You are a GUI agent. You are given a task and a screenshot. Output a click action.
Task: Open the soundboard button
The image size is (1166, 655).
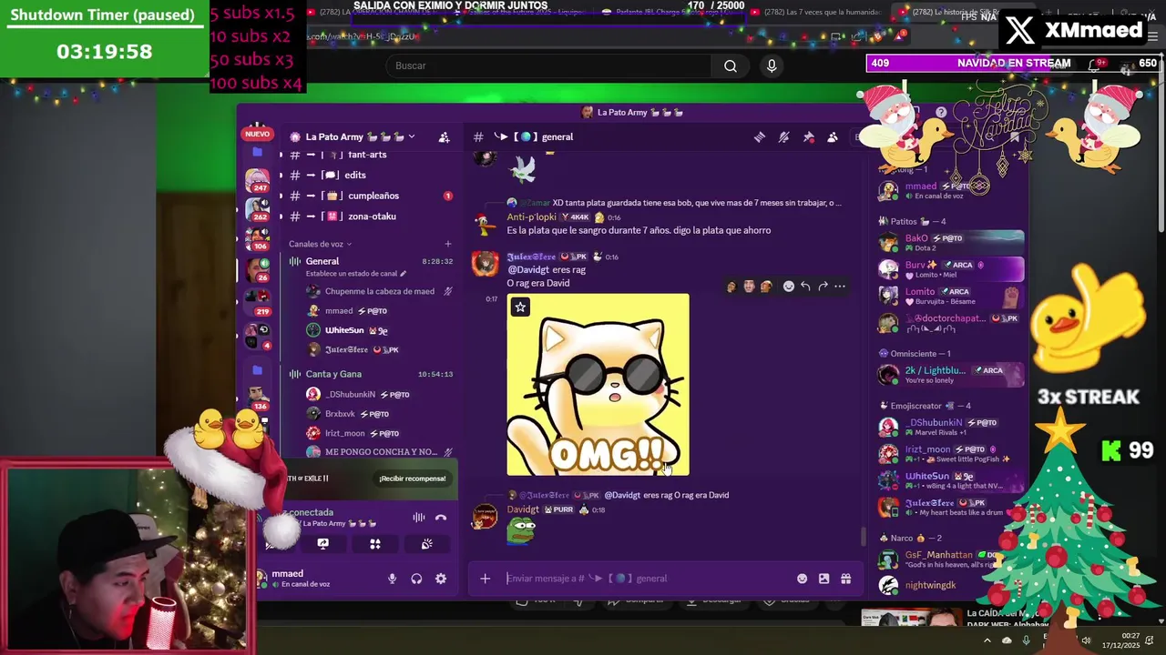[426, 544]
